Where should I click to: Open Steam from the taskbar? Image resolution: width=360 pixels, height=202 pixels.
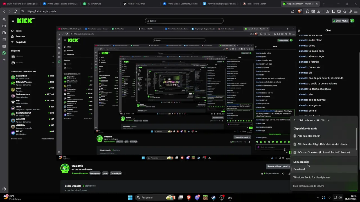(213, 198)
